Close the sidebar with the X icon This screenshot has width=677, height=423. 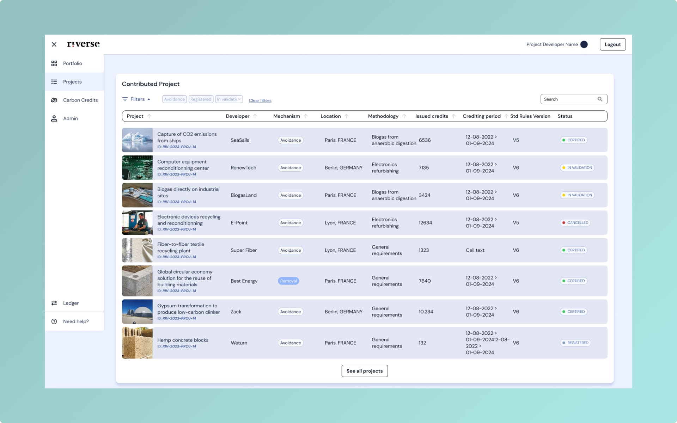coord(54,44)
